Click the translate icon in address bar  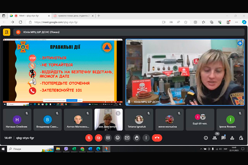pyautogui.click(x=171, y=22)
